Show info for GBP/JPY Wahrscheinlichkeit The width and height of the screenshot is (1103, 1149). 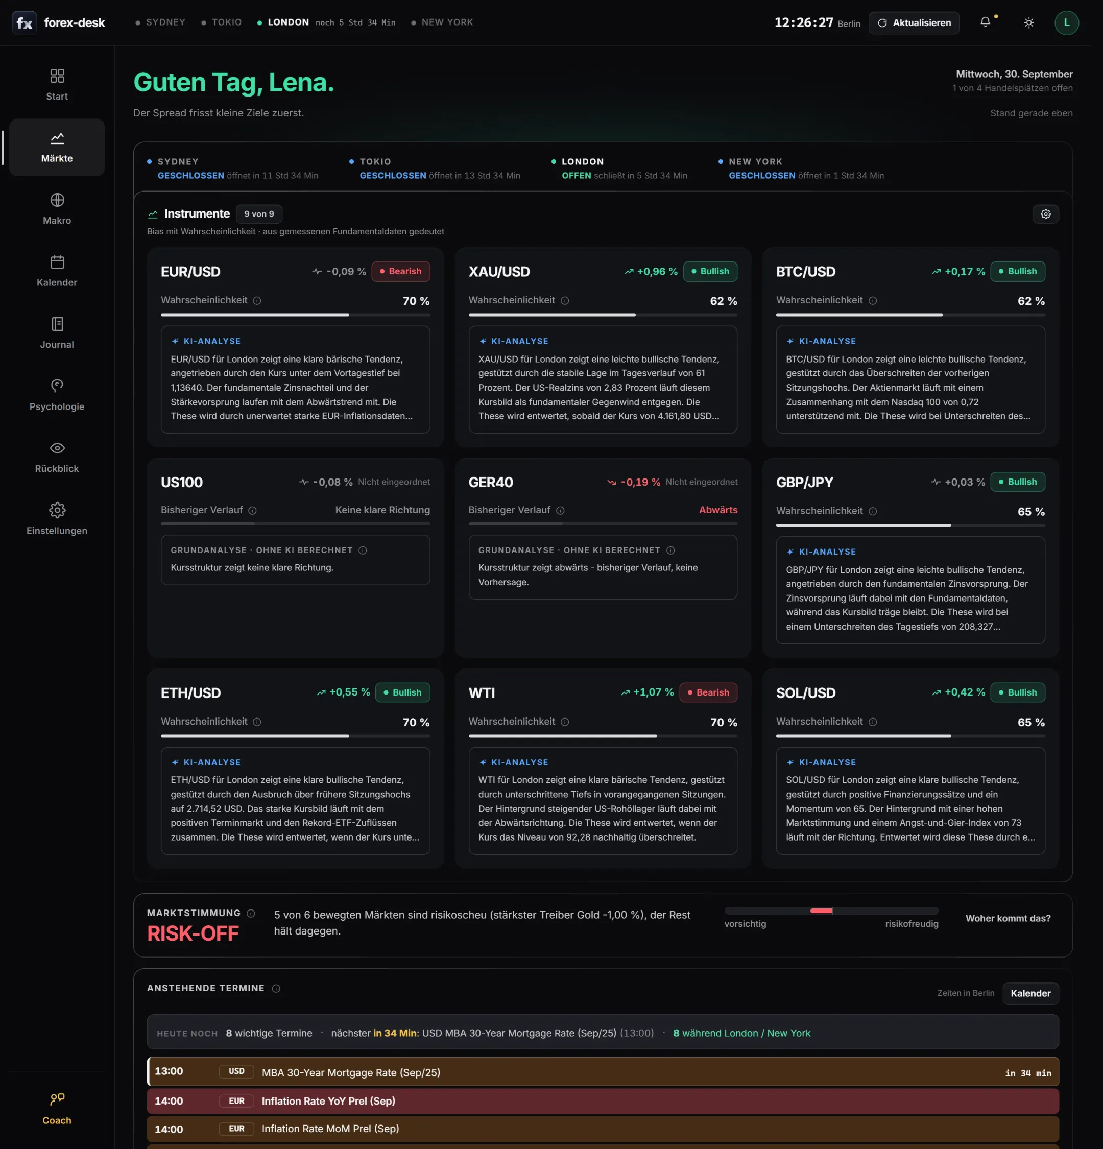872,511
